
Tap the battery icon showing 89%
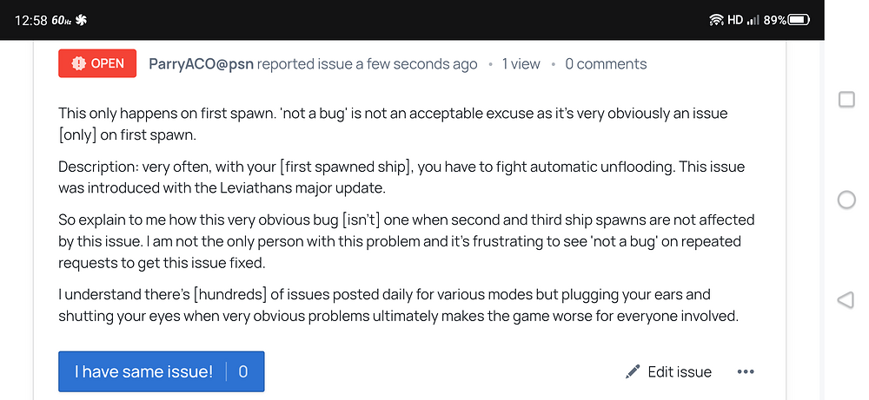click(799, 19)
